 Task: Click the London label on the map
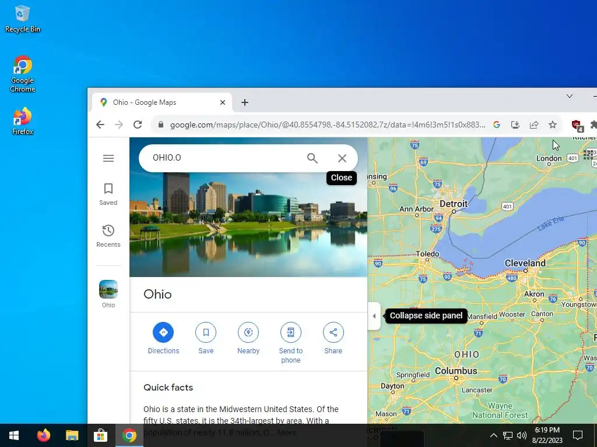pos(549,158)
